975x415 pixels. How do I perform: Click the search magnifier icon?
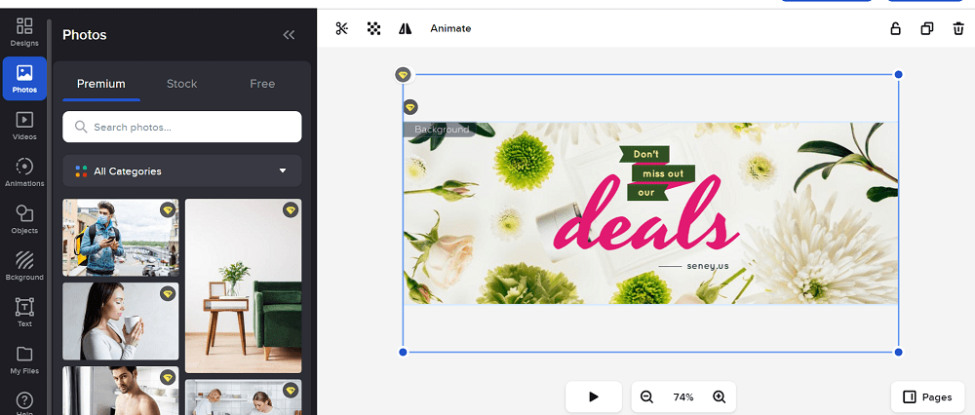click(80, 127)
